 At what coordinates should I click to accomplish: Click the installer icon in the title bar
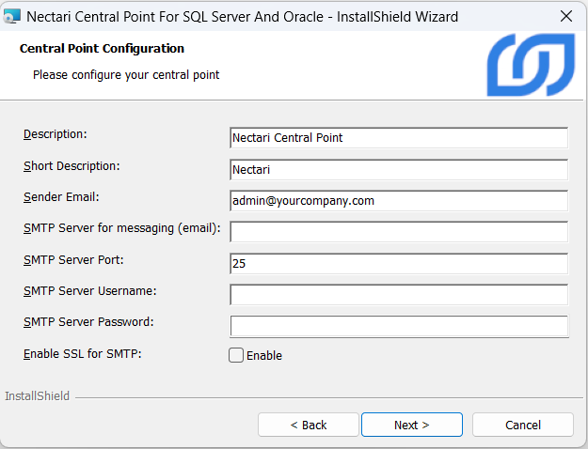[13, 17]
